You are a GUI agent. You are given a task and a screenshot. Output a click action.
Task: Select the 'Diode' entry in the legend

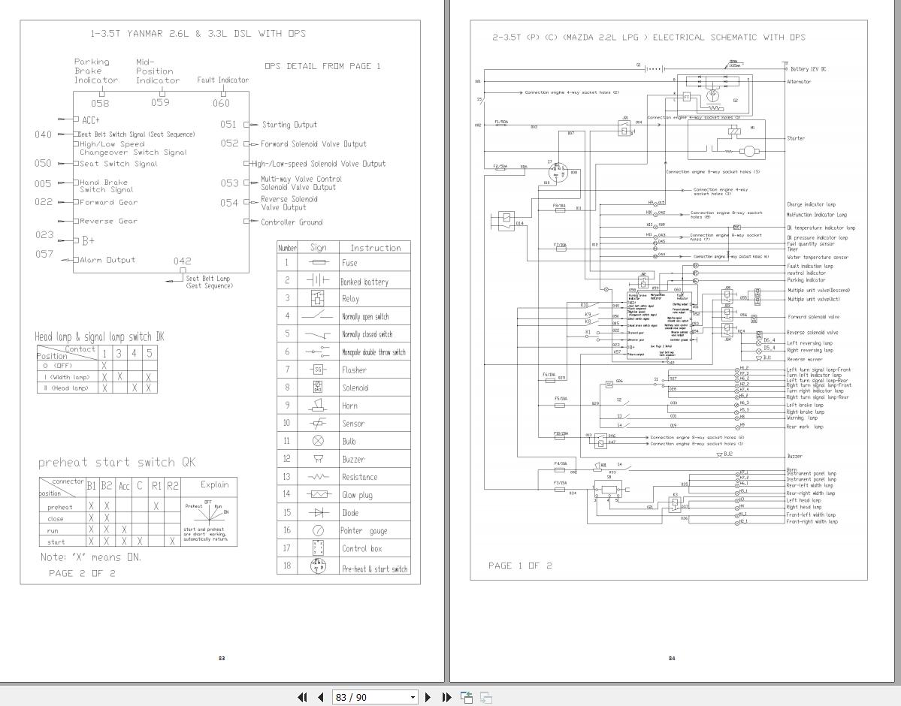(350, 513)
